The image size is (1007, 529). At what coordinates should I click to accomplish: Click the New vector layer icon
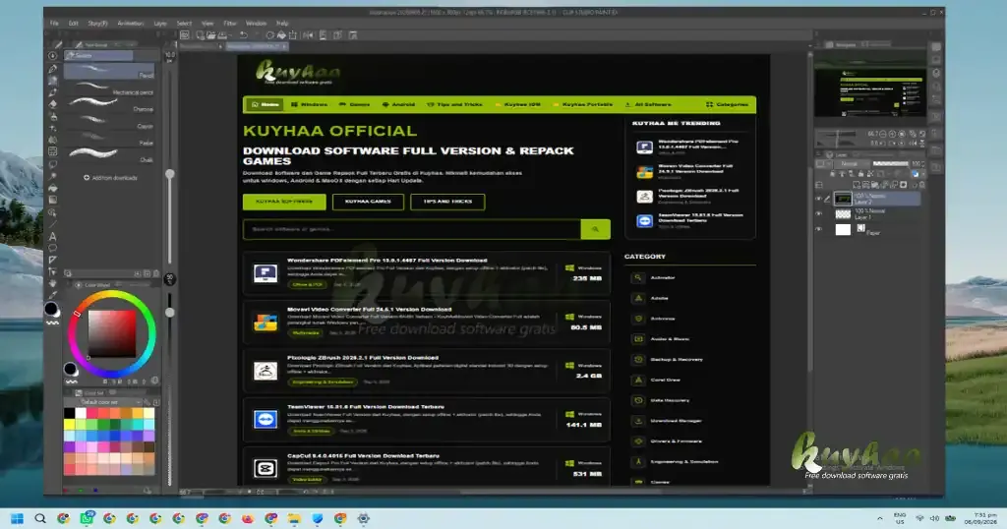pyautogui.click(x=865, y=185)
